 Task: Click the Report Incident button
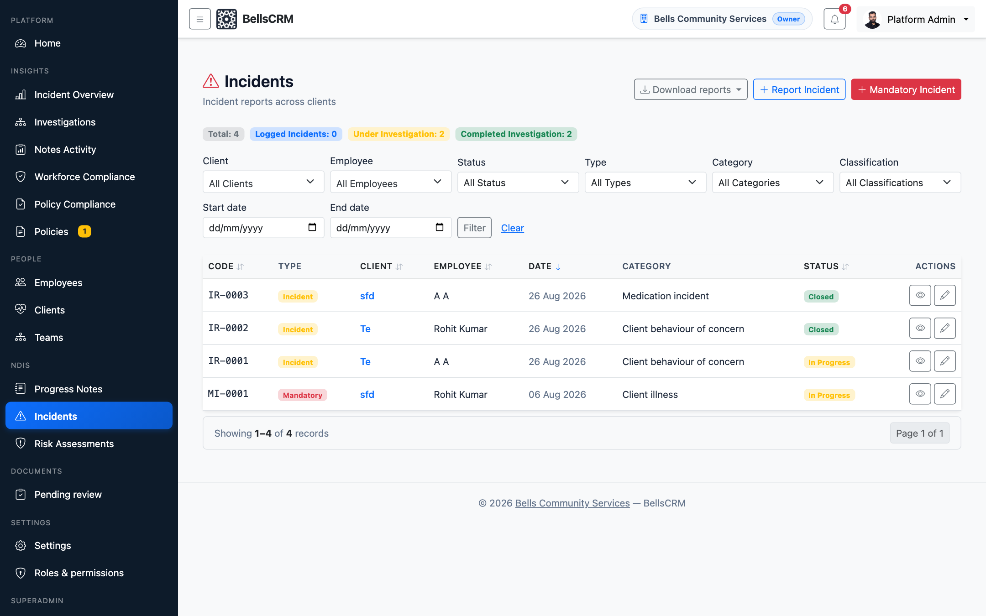tap(799, 89)
